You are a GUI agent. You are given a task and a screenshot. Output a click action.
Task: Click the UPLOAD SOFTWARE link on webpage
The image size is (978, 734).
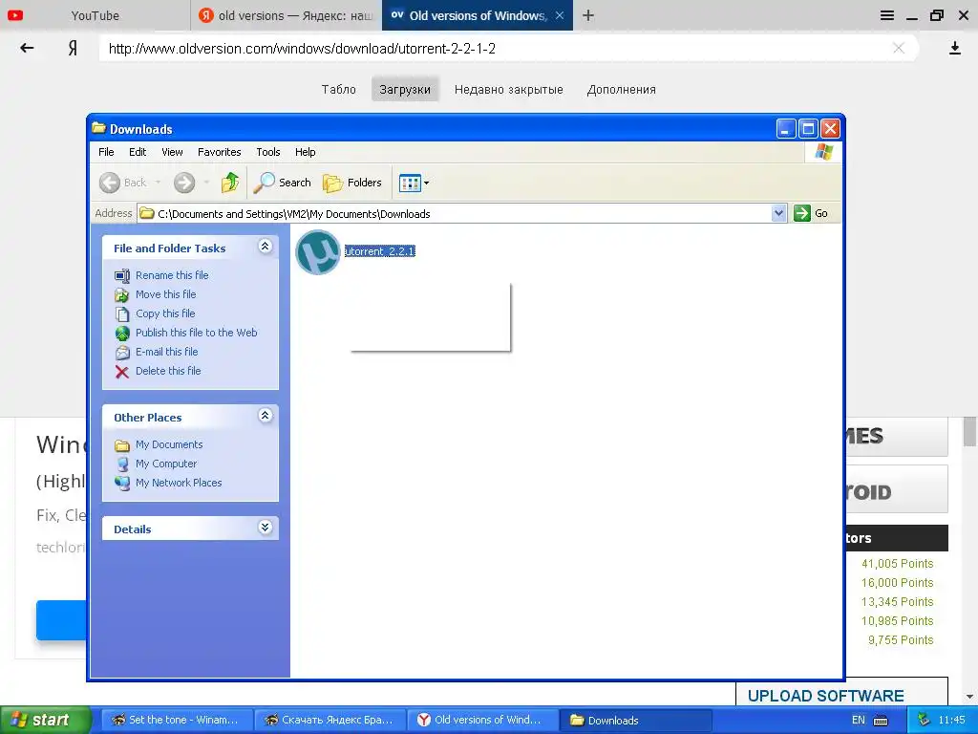coord(825,696)
